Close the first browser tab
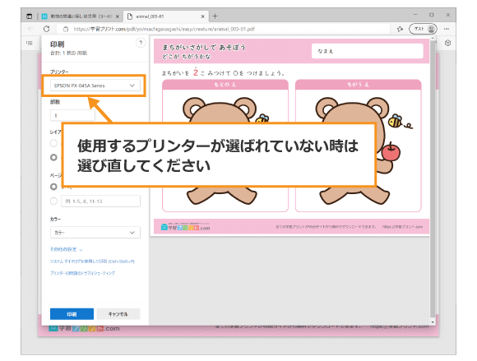The width and height of the screenshot is (477, 361). point(118,16)
